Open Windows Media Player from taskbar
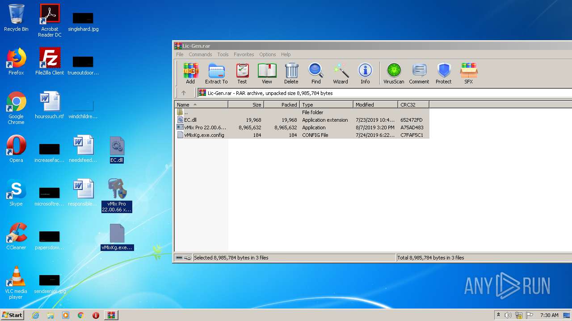Viewport: 572px width, 321px height. click(66, 315)
